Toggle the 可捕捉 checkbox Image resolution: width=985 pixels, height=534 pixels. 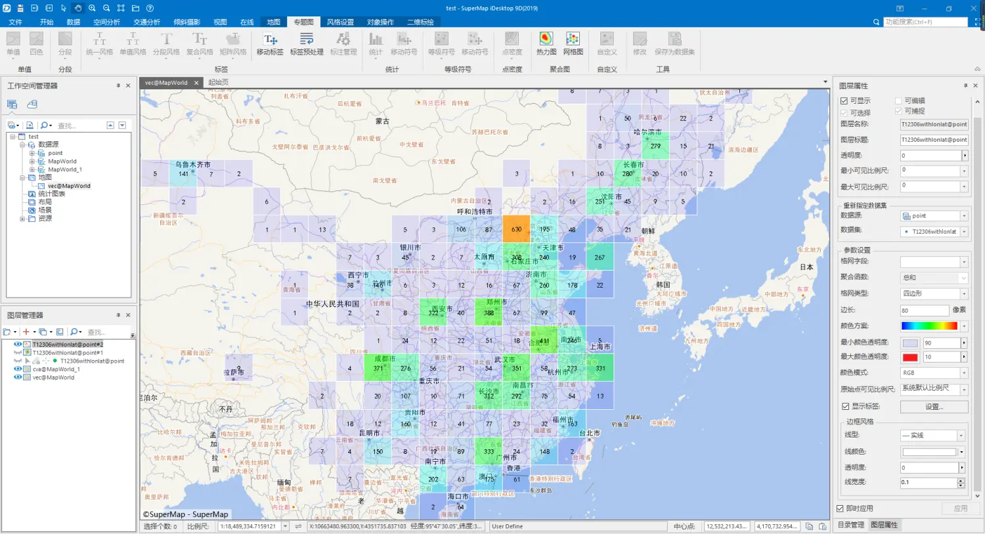(898, 112)
